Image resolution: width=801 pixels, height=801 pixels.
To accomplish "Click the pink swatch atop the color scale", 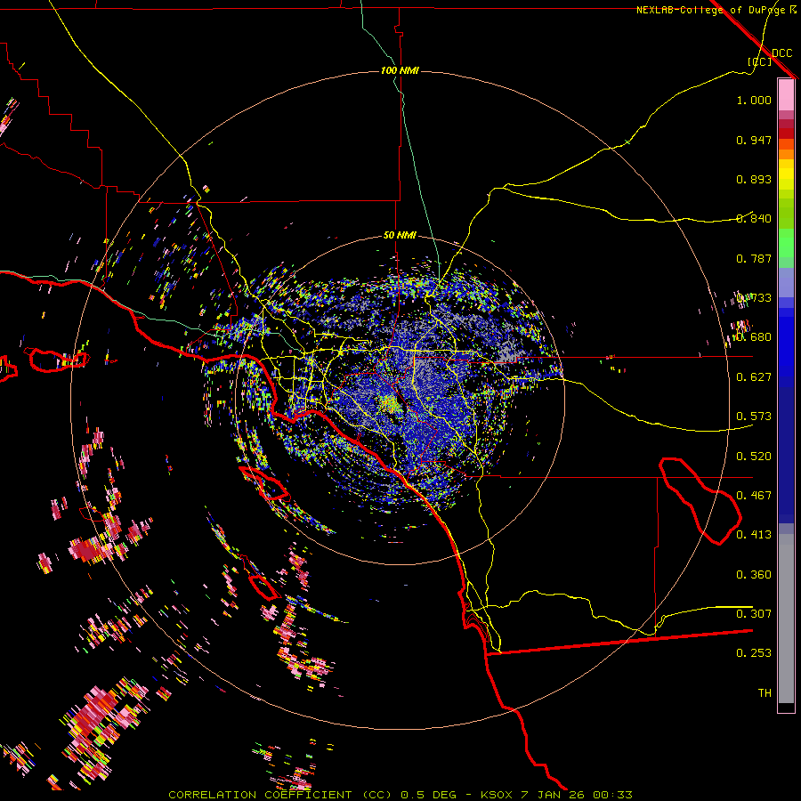I will coord(786,95).
